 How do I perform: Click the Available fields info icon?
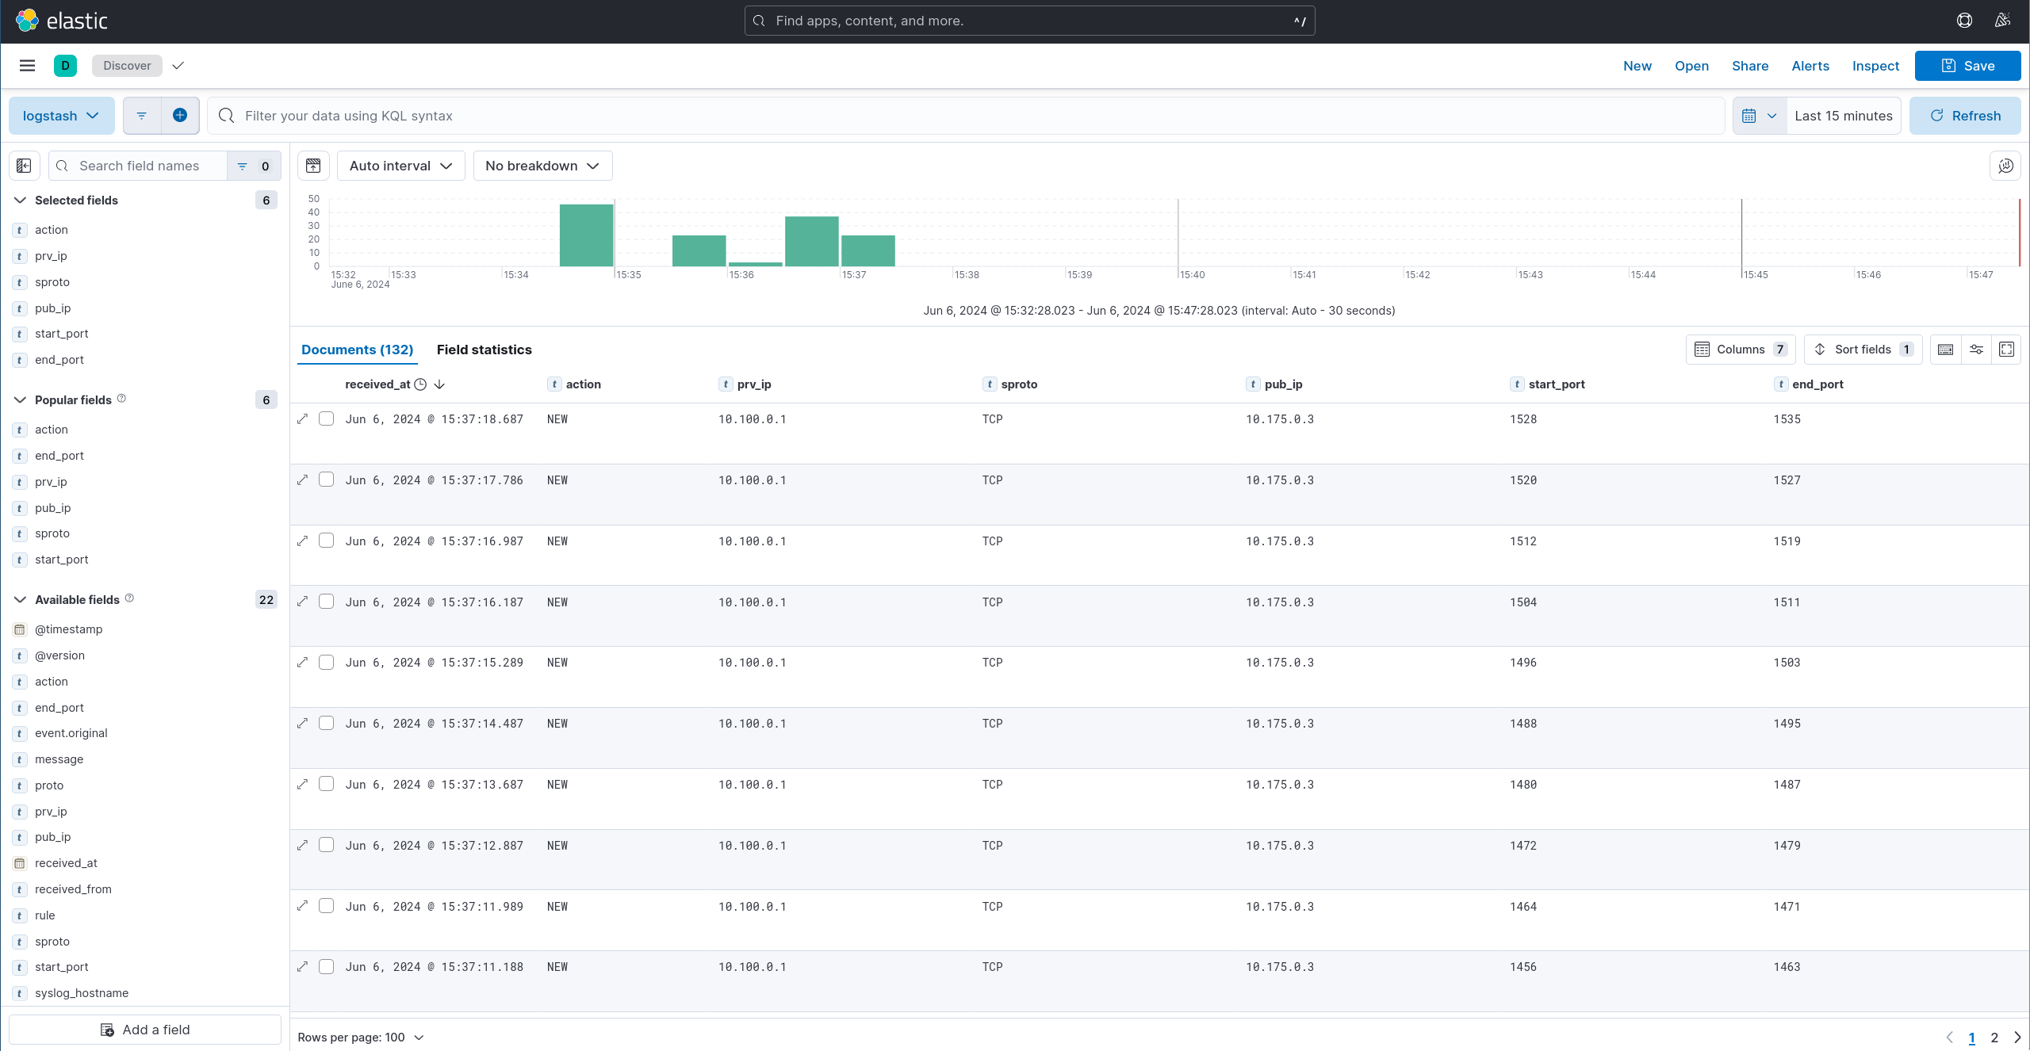[x=129, y=598]
